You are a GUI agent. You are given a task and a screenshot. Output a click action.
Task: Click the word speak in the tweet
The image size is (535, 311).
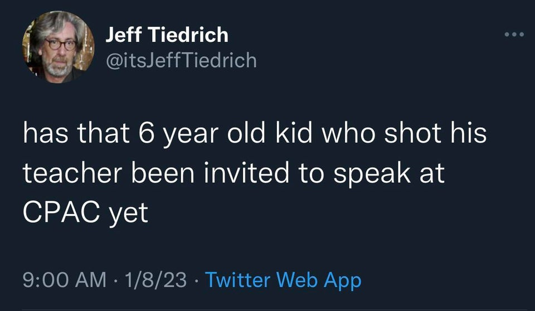tap(372, 174)
